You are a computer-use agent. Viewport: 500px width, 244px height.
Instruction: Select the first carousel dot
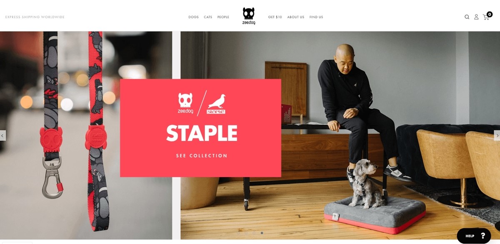pyautogui.click(x=238, y=233)
